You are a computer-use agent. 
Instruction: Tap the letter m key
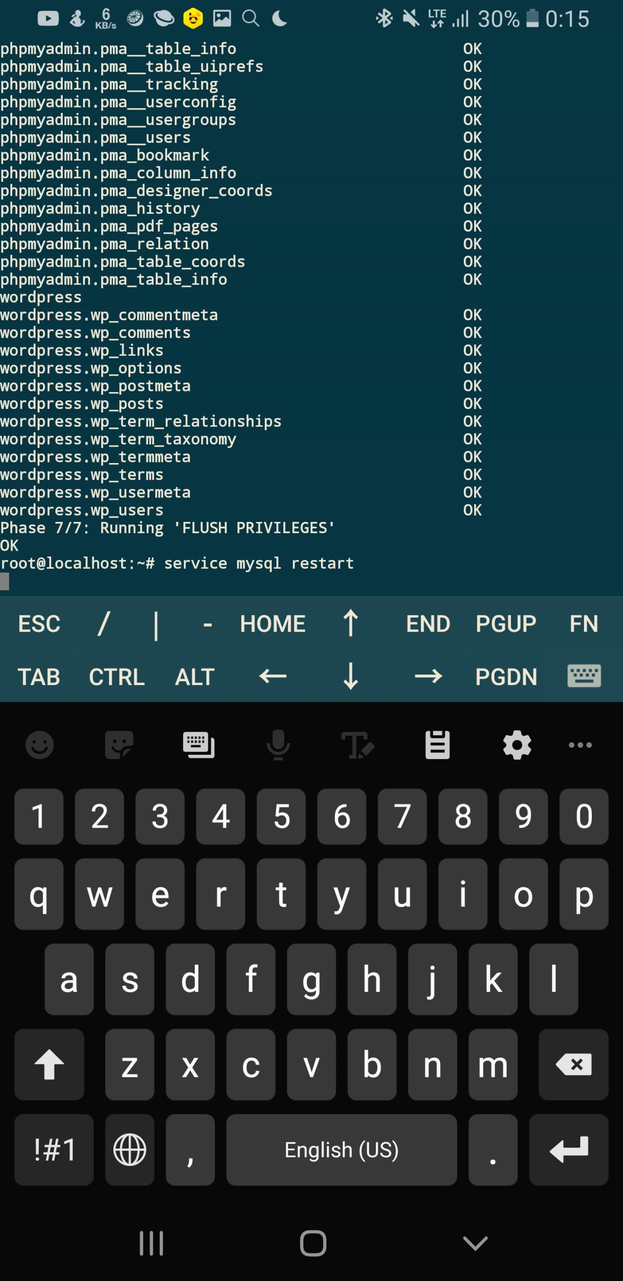click(493, 1064)
